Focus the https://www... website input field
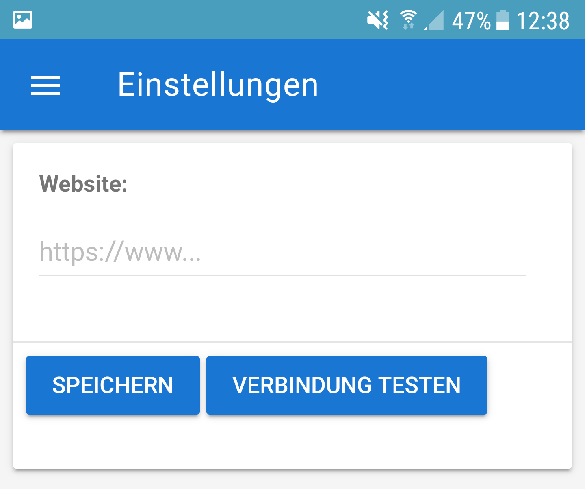 point(283,252)
